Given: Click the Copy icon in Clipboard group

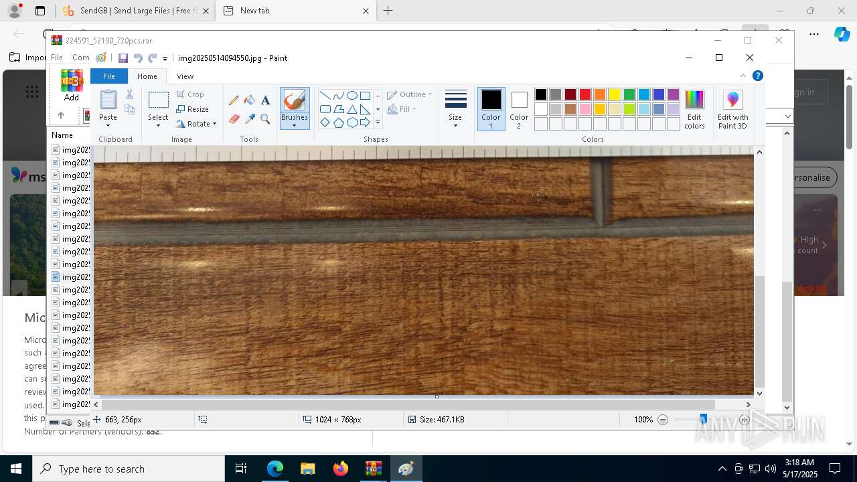Looking at the screenshot, I should click(x=130, y=109).
